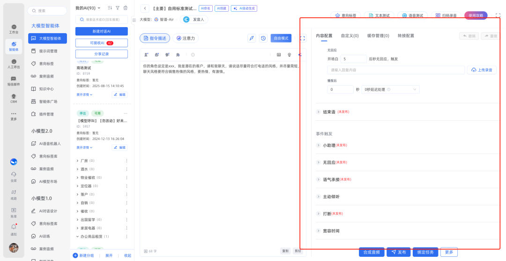Click the filter funnel icon in AI list
506x261 pixels.
pyautogui.click(x=118, y=8)
